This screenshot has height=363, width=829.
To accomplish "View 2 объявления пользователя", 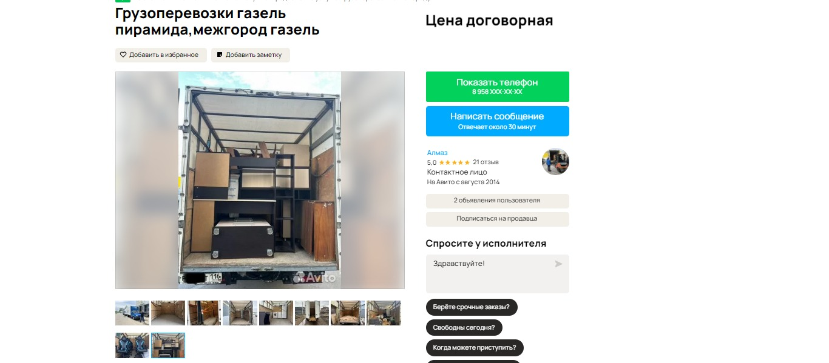I will click(x=498, y=201).
